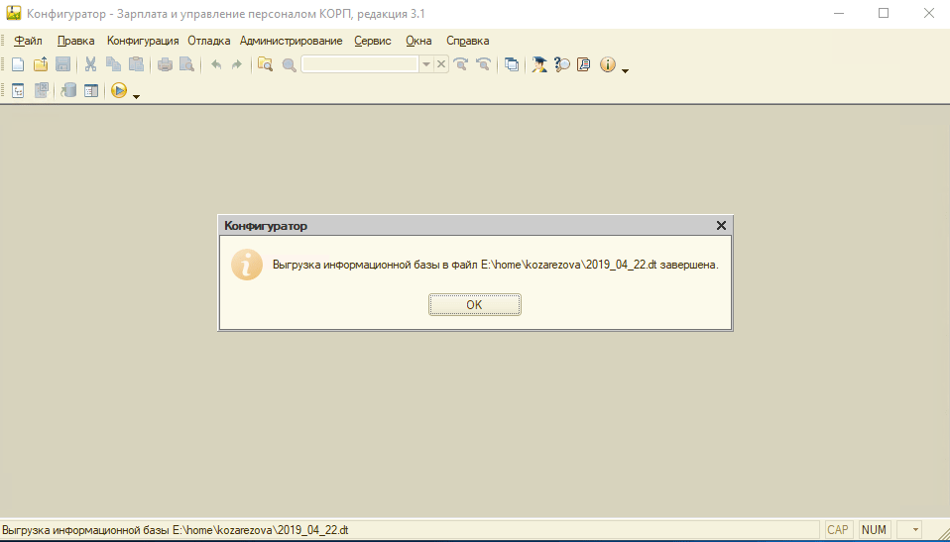Click the status bar export path text
Viewport: 950px width, 542px height.
coord(176,530)
